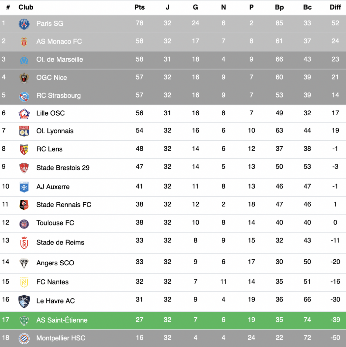Click the Lille OSC crest
Screen dimensions: 346x347
pos(24,114)
